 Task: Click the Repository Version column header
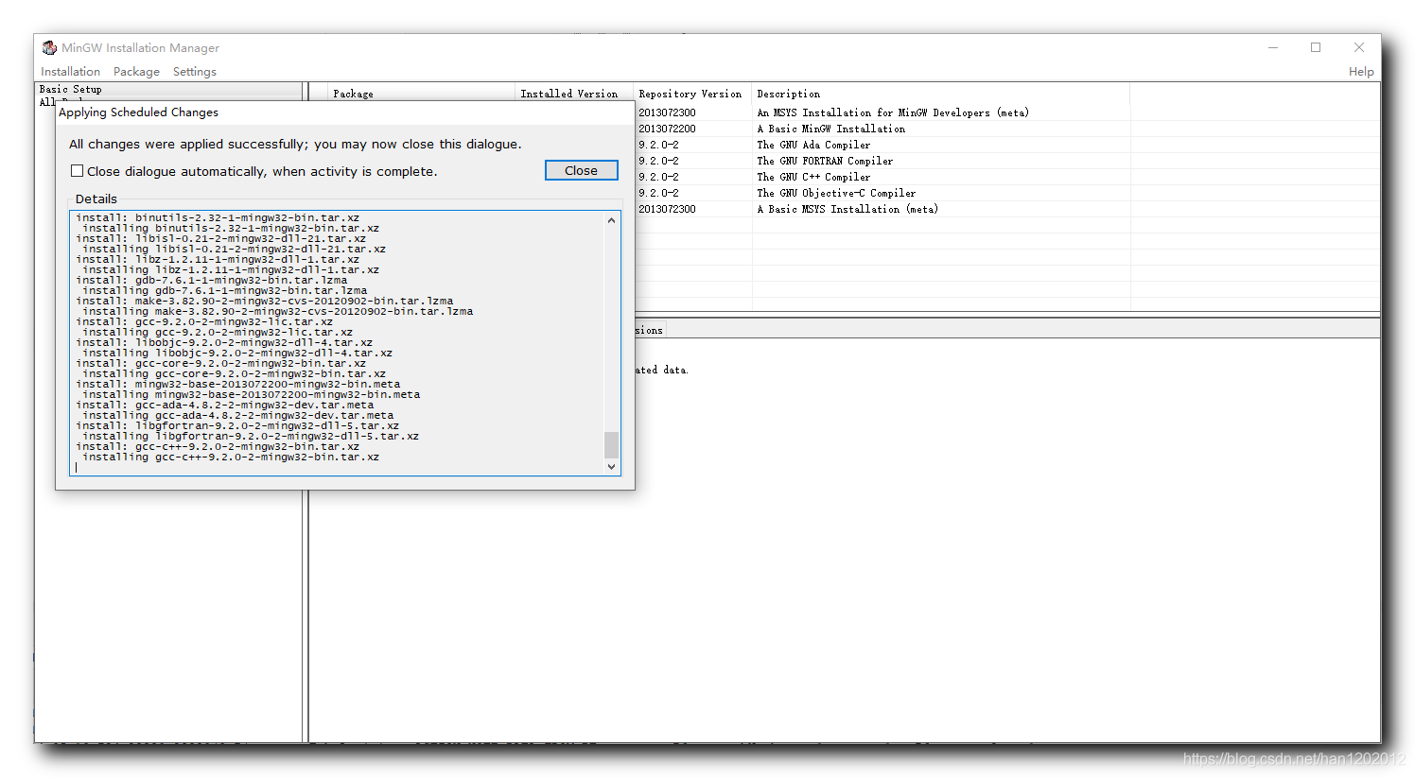(x=690, y=94)
